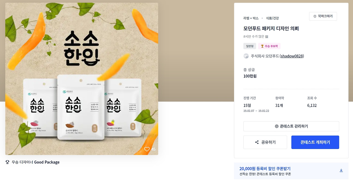Image resolution: width=353 pixels, height=182 pixels.
Task: Click the share icon in 공유하기 button
Action: point(257,142)
